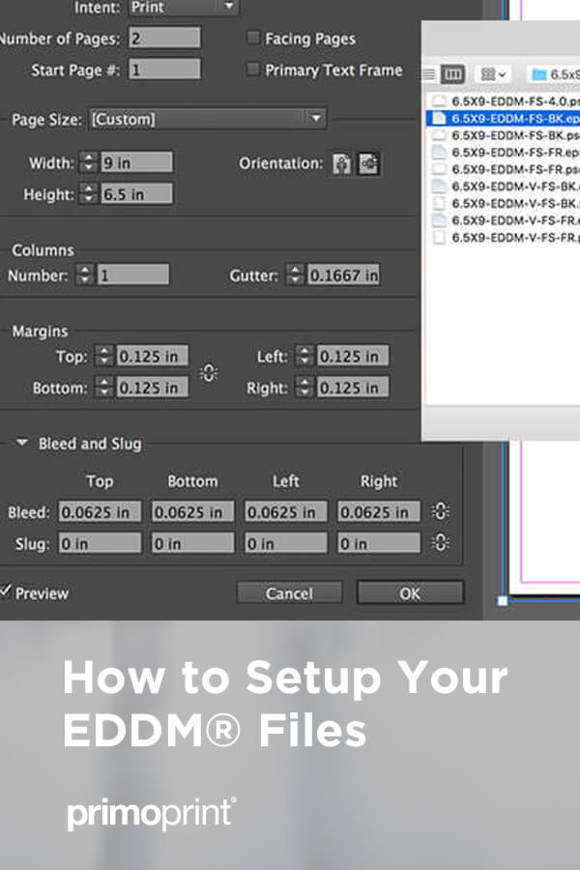This screenshot has width=580, height=870.
Task: Open the file browser grouping options icon
Action: point(493,73)
